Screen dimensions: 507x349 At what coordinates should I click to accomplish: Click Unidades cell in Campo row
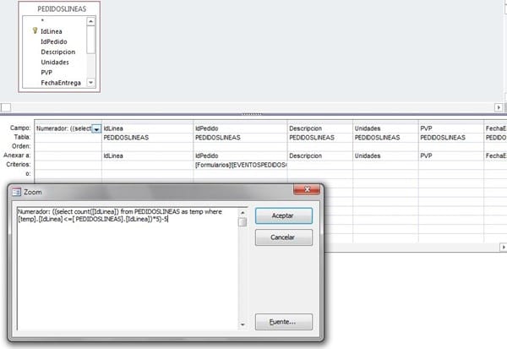coord(385,128)
